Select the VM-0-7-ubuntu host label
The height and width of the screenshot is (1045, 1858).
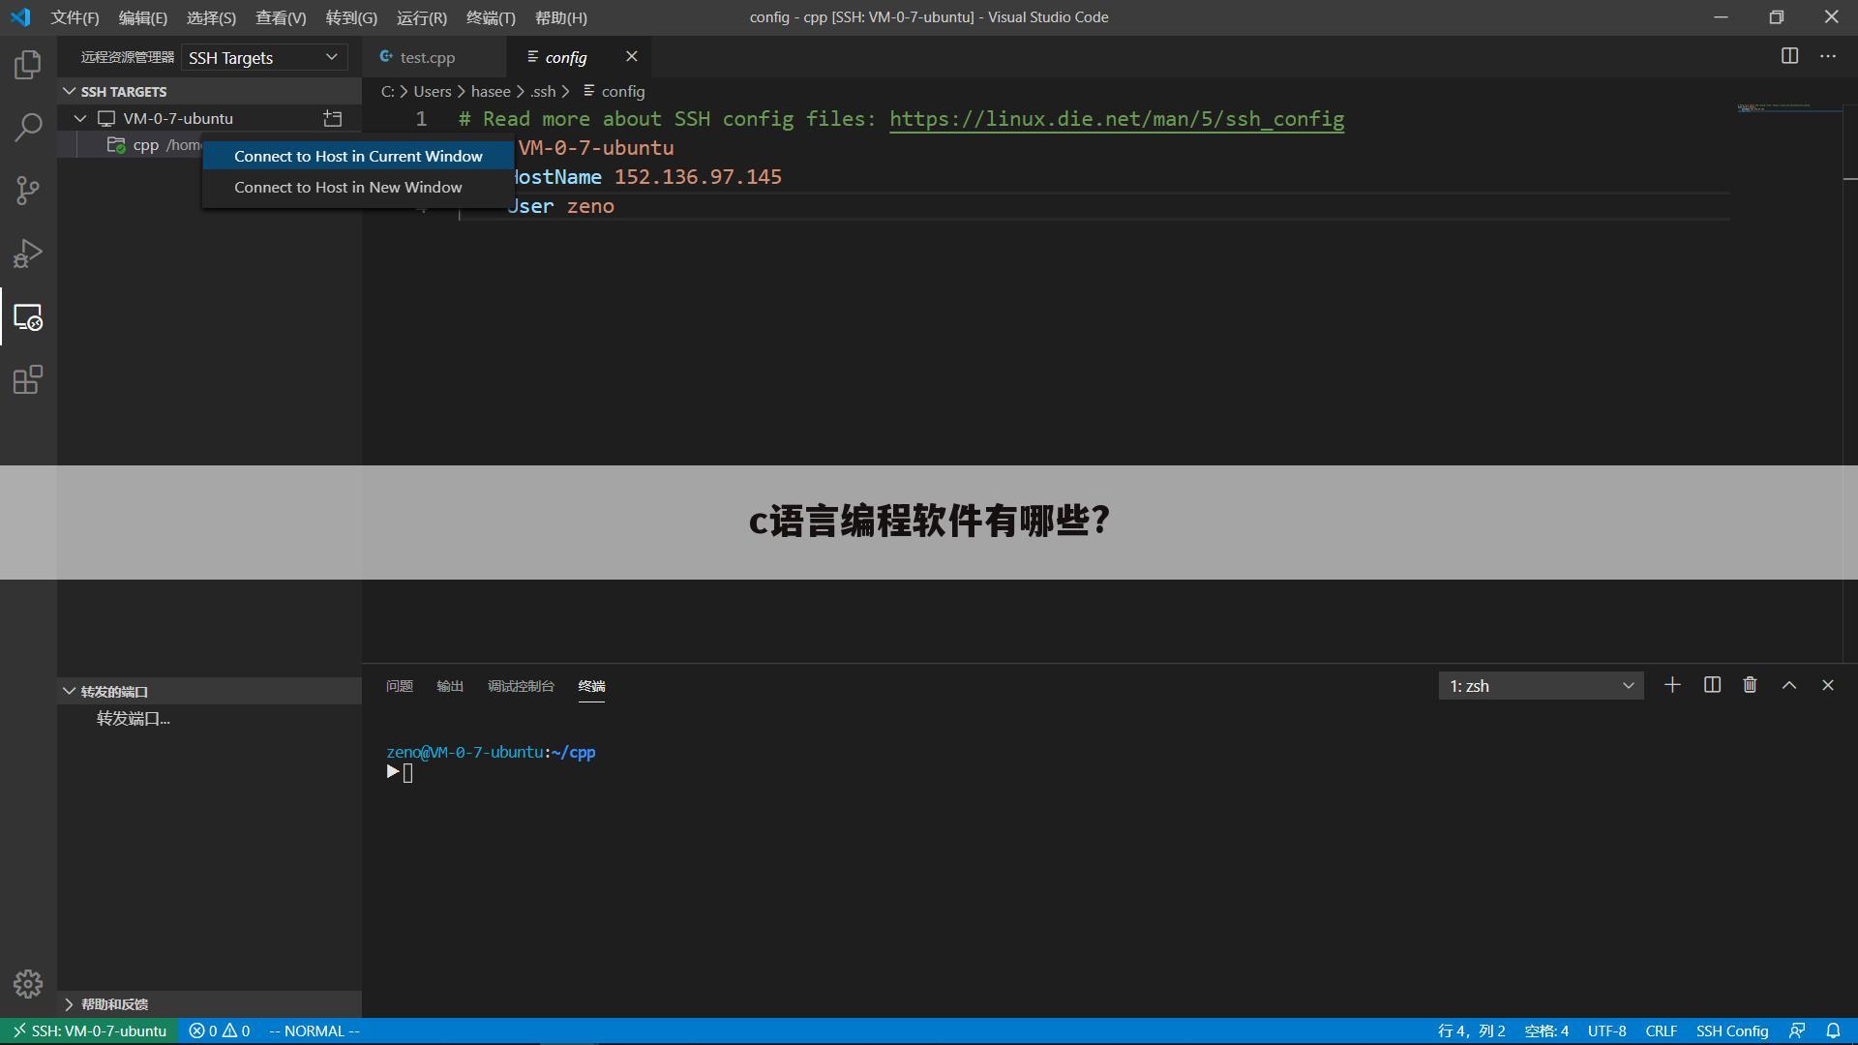(178, 119)
